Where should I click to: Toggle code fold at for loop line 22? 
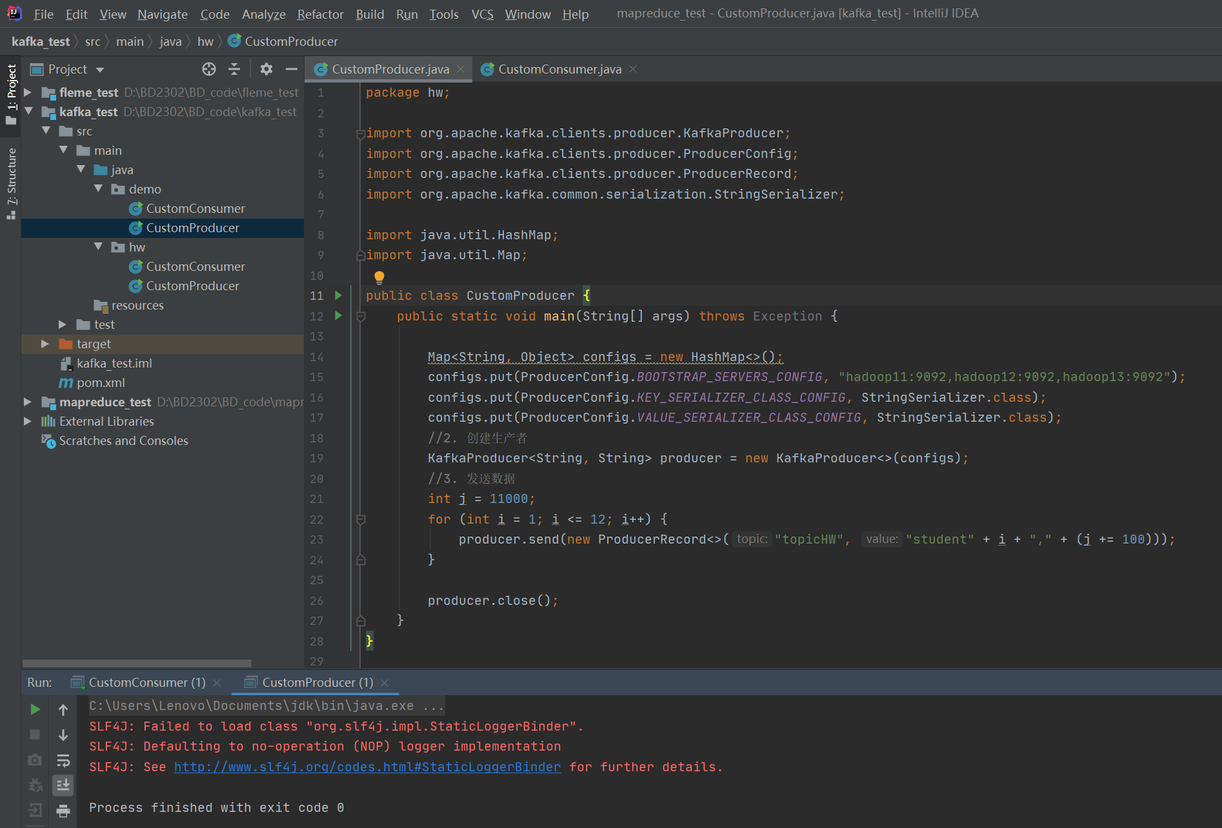point(361,519)
